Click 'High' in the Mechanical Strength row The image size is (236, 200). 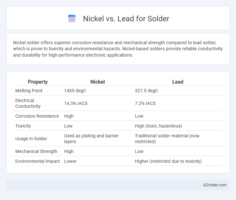[x=69, y=151]
